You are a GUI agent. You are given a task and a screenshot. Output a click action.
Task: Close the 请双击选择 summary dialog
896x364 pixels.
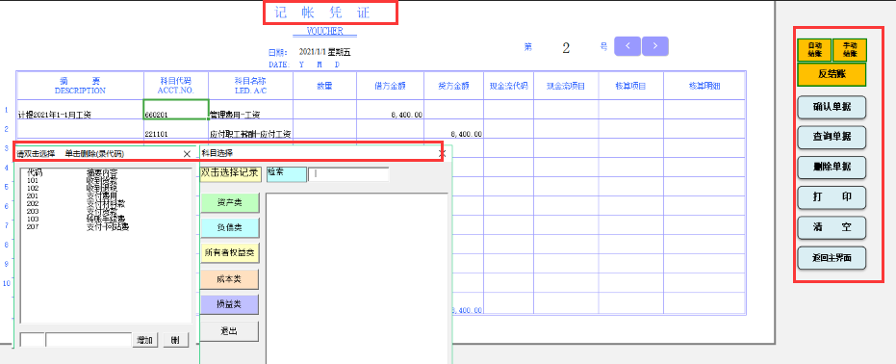point(187,154)
